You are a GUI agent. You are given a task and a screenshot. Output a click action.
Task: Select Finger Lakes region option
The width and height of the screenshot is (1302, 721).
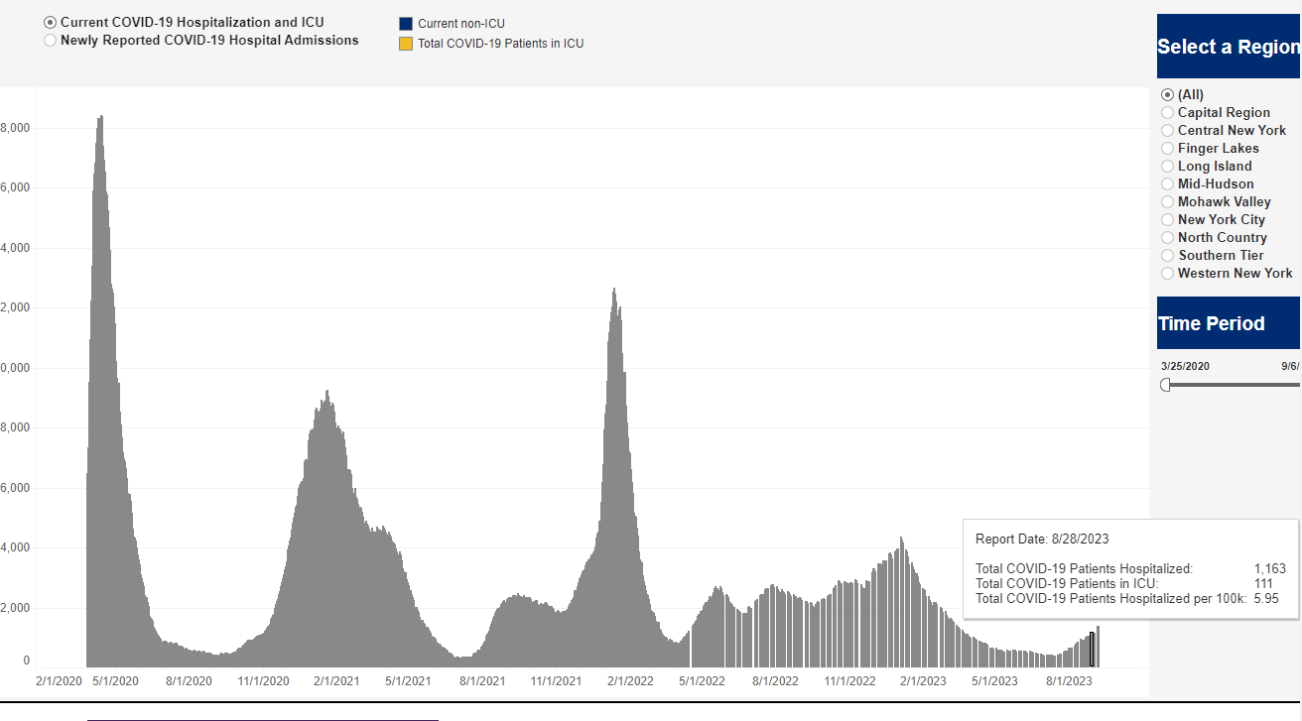(x=1167, y=149)
